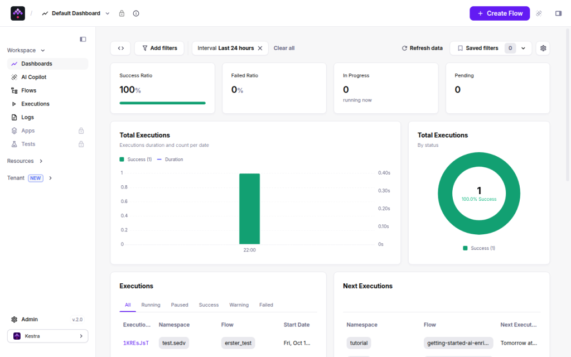Select the All executions tab
Screen dimensions: 571x357
[128, 305]
